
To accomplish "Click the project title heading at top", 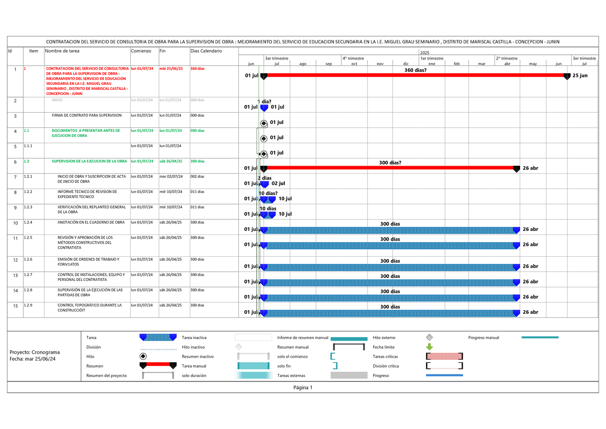I will tap(303, 41).
